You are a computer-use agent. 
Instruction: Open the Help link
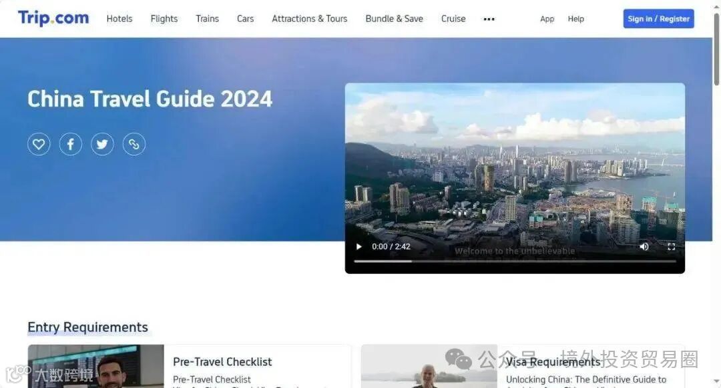575,19
